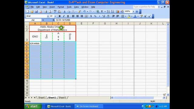This screenshot has height=109, width=194.
Task: Run the Spelling check tool
Action: [55, 12]
